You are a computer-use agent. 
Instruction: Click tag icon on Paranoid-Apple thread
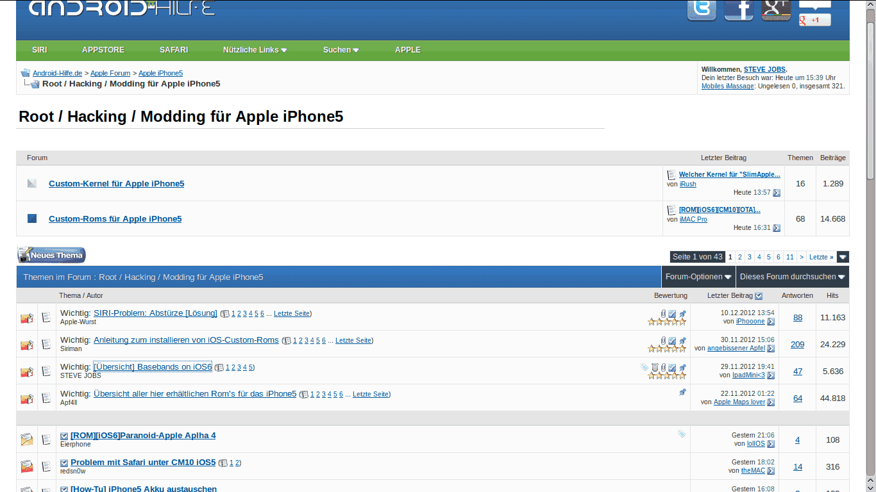[x=682, y=434]
